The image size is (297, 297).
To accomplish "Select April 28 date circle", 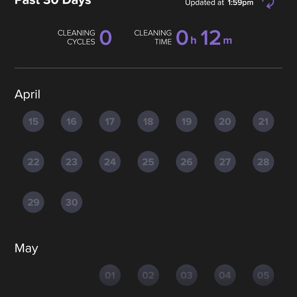I will pyautogui.click(x=263, y=162).
